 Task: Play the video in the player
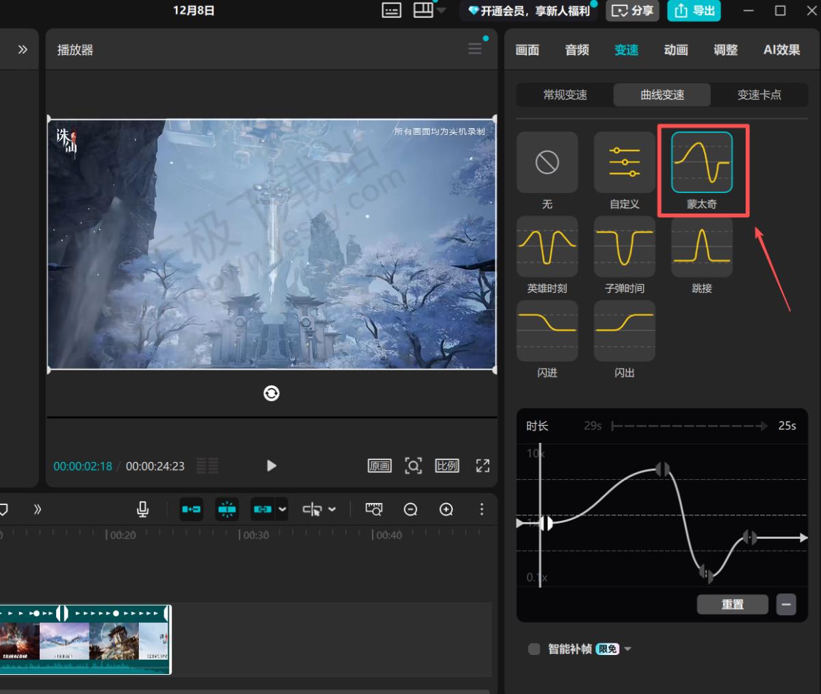[x=272, y=466]
